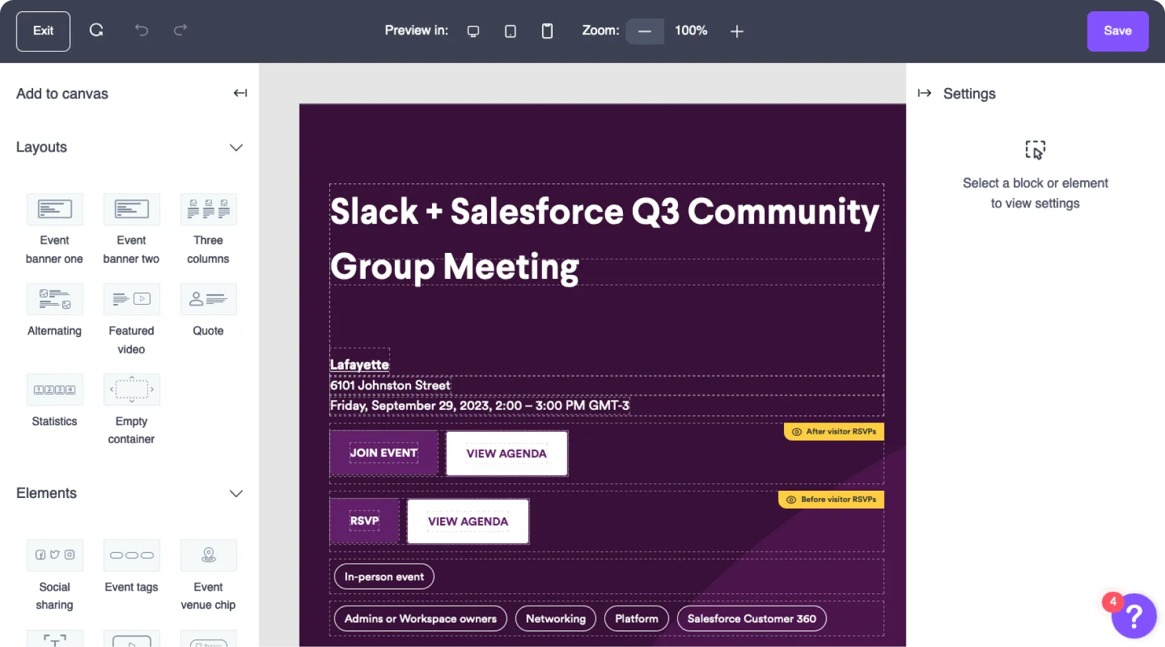The height and width of the screenshot is (647, 1165).
Task: Collapse the Settings panel with arrow icon
Action: (924, 93)
